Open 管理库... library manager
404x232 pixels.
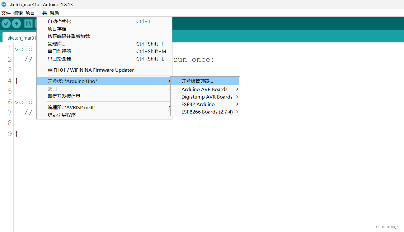pos(104,44)
